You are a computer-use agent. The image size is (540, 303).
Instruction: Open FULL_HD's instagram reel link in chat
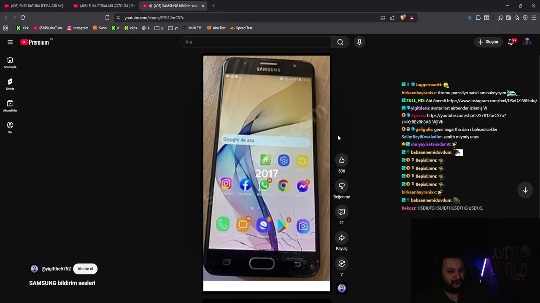(492, 101)
